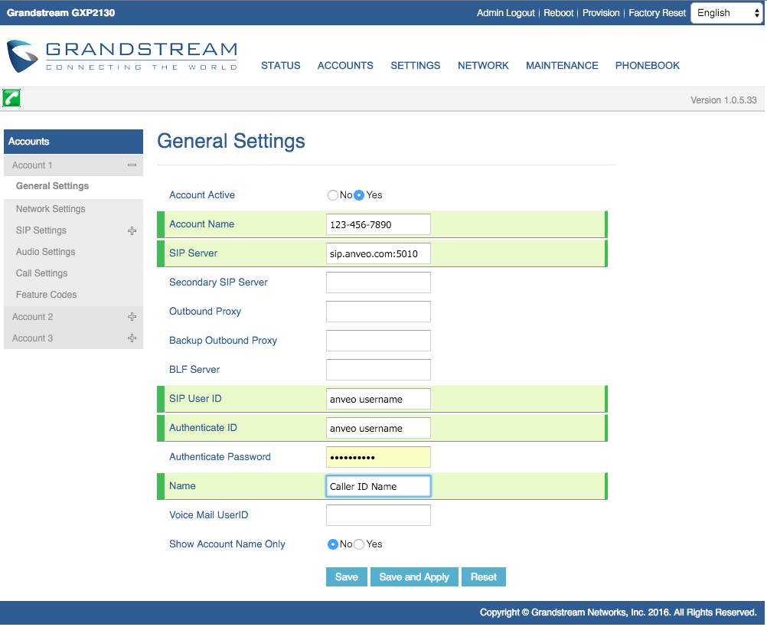Click the Name field with Caller ID Name
Screen dimensions: 767x627
(378, 487)
